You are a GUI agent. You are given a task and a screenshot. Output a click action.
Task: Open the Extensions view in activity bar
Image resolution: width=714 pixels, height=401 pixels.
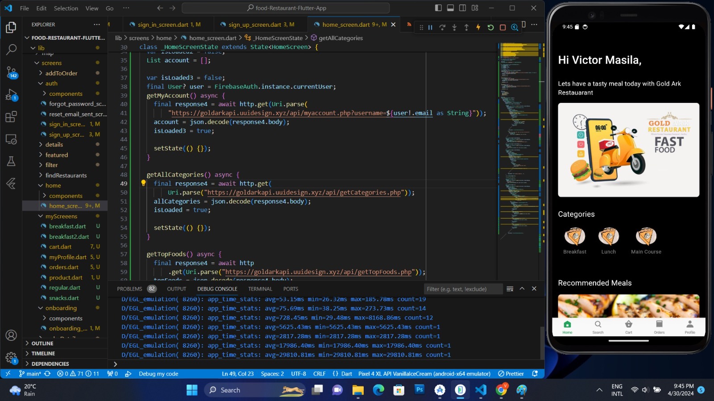[11, 117]
